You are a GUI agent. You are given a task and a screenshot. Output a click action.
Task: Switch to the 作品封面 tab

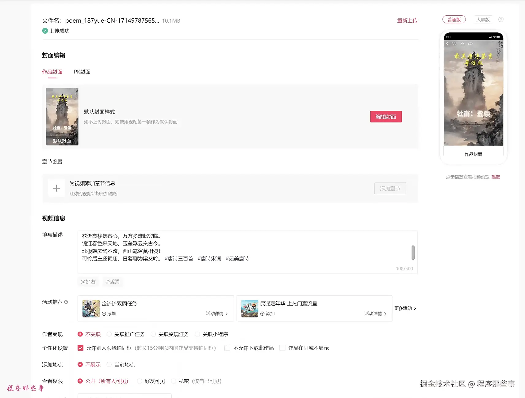point(52,72)
